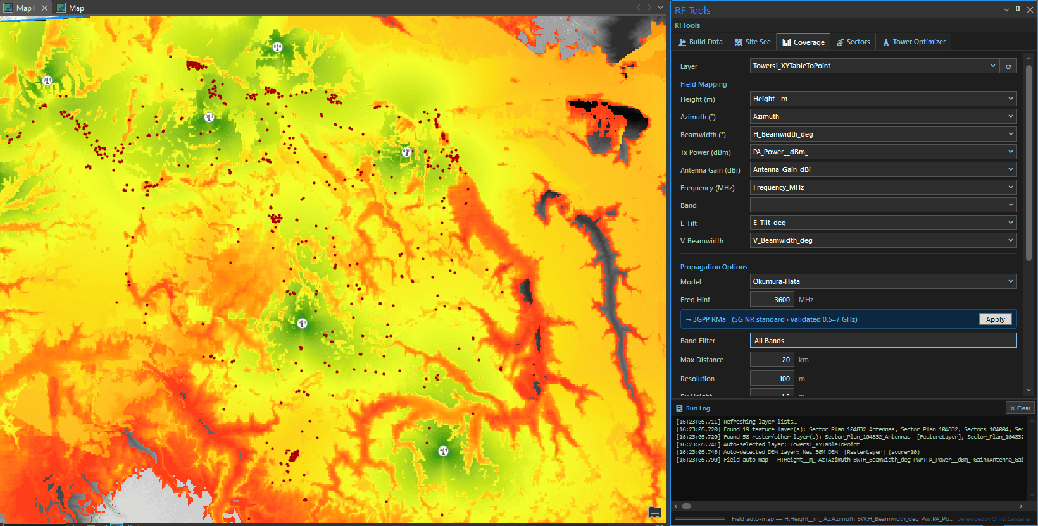Open the Propagation Model dropdown Okumura-Hata
Viewport: 1038px width, 526px height.
[883, 281]
